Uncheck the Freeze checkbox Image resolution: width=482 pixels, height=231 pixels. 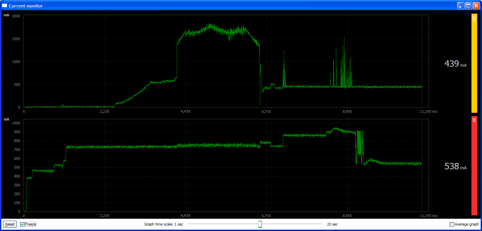[22, 224]
